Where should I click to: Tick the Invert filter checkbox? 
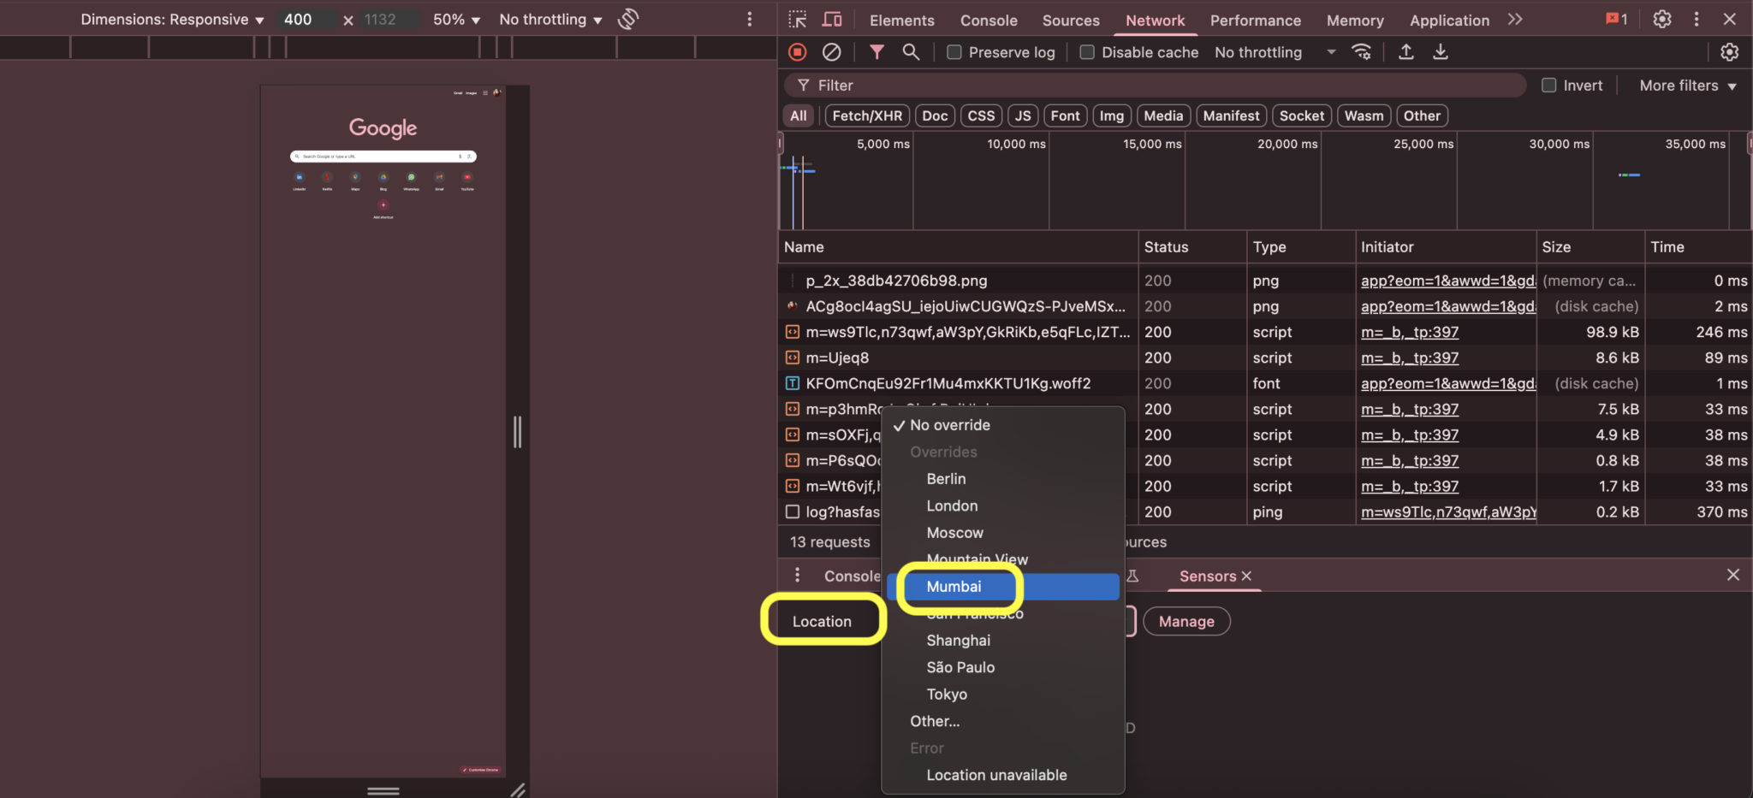(x=1548, y=86)
